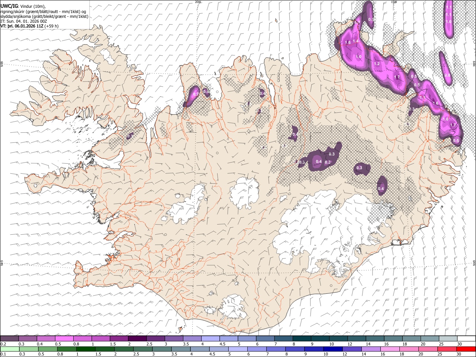Select the upper legend swatch between 12 and 14

click(x=357, y=338)
